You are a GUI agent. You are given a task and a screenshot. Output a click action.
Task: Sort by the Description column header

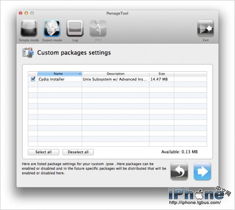[x=116, y=74]
